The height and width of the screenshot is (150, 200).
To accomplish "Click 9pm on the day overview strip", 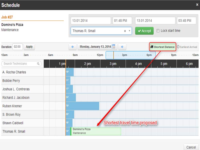I will (173, 55).
